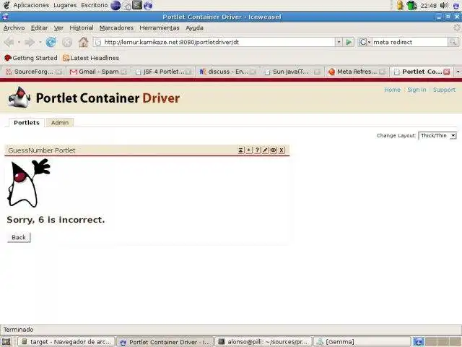Open the Latest Headlines feed bookmark
462x347 pixels.
click(x=91, y=58)
